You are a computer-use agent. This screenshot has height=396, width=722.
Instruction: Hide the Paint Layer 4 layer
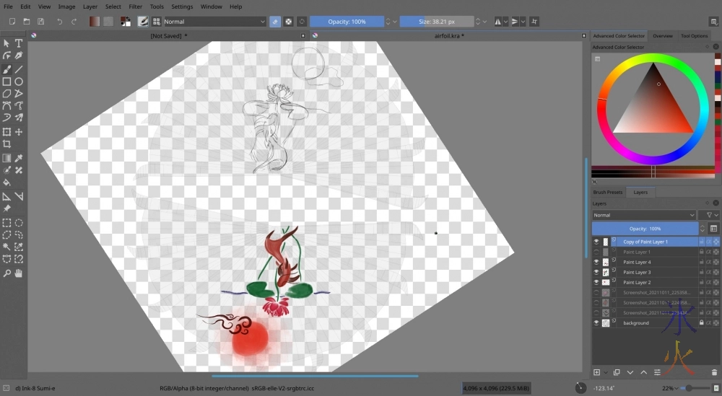tap(596, 263)
